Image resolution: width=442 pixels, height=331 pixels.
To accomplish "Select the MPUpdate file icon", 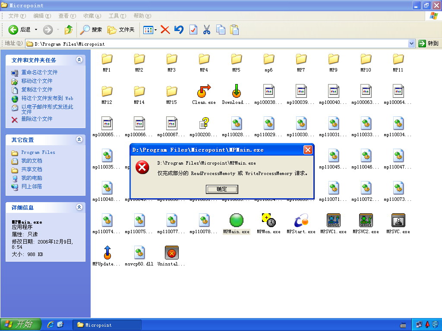I will coord(107,253).
